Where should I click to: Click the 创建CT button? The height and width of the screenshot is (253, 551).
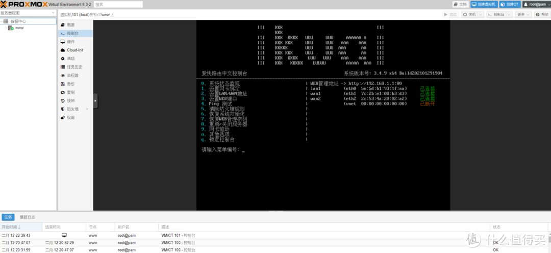click(x=509, y=4)
